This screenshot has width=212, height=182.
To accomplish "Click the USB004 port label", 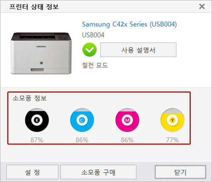I will point(93,35).
